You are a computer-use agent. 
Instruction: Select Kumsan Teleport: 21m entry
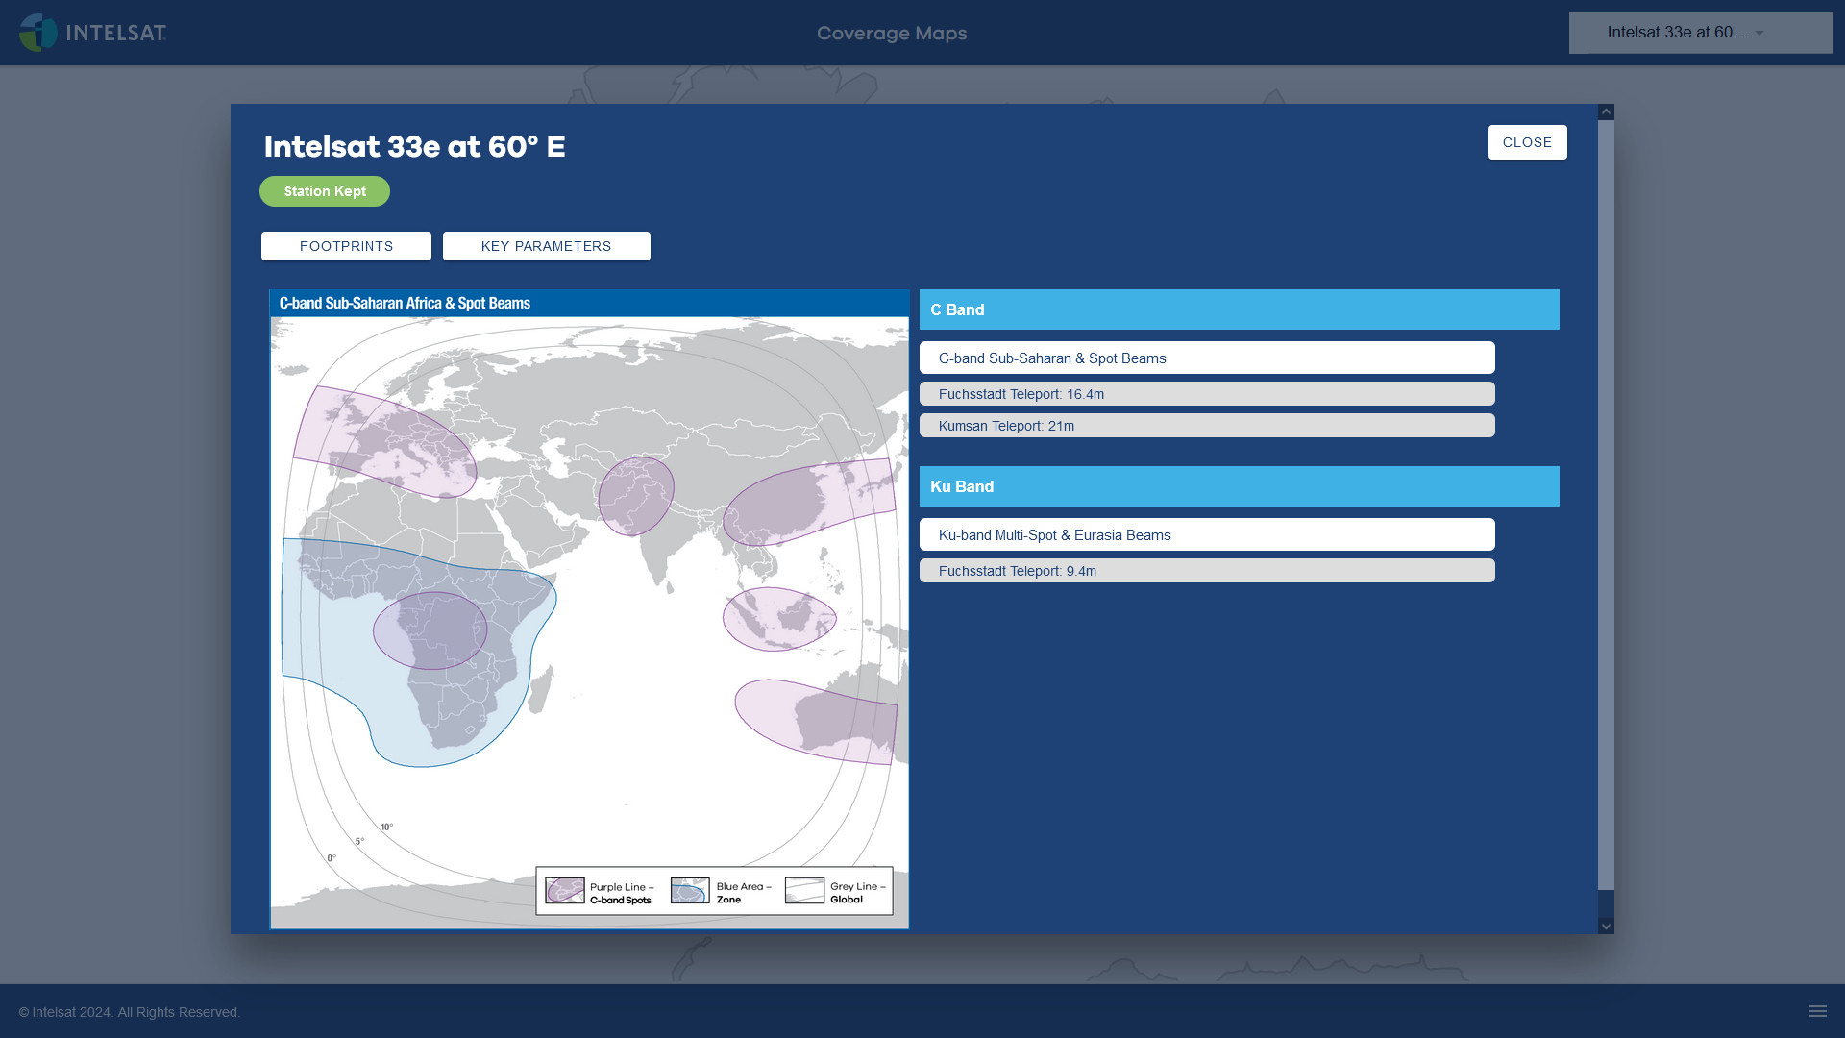pyautogui.click(x=1207, y=426)
